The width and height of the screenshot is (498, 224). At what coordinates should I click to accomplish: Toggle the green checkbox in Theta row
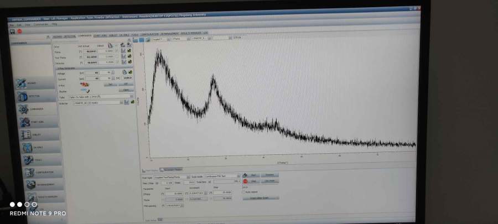pos(129,51)
